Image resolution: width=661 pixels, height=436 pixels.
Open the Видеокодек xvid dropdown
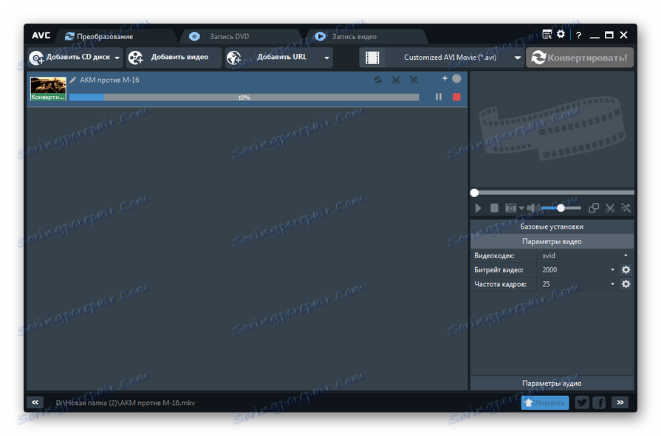tap(585, 256)
